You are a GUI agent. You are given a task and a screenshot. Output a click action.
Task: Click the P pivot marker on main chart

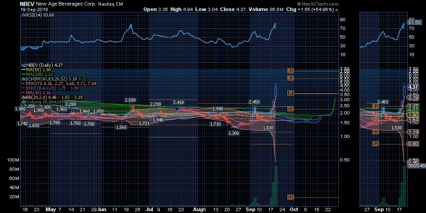click(x=291, y=93)
